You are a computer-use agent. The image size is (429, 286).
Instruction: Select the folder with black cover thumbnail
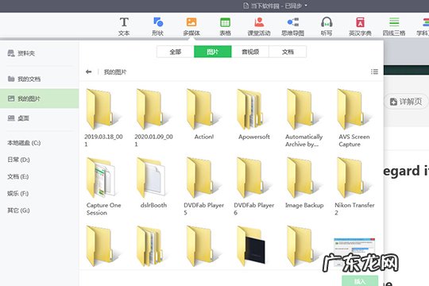tap(252, 245)
